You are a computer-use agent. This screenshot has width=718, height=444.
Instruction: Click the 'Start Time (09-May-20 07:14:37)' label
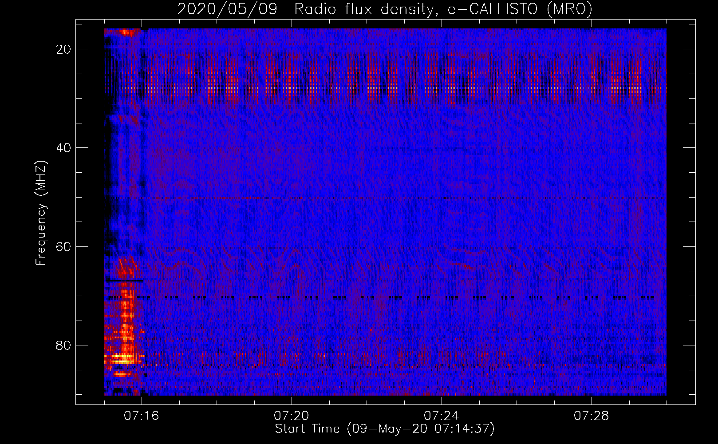pyautogui.click(x=385, y=429)
